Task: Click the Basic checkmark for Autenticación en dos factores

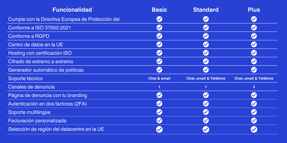Action: pyautogui.click(x=159, y=103)
